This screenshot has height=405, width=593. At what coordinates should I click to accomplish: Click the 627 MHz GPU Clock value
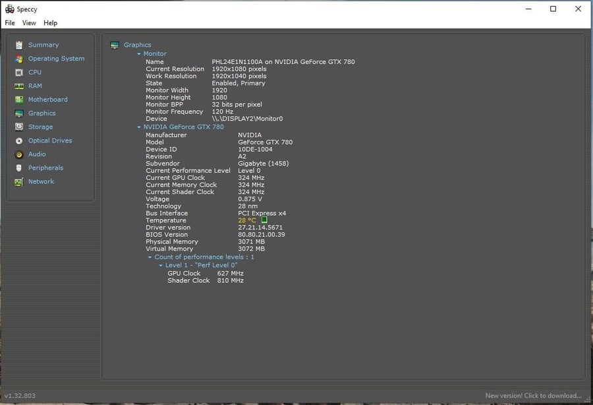[x=231, y=273]
